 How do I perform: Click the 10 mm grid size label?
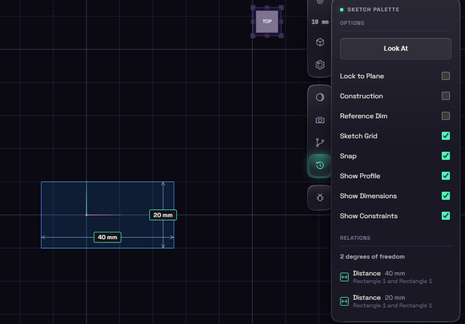[320, 22]
